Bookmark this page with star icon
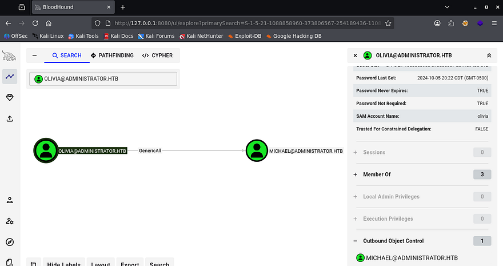This screenshot has height=266, width=503. click(388, 23)
